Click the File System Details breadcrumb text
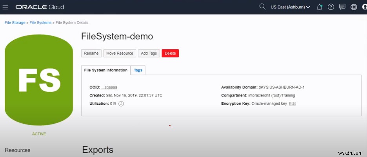This screenshot has width=367, height=157. click(x=72, y=23)
